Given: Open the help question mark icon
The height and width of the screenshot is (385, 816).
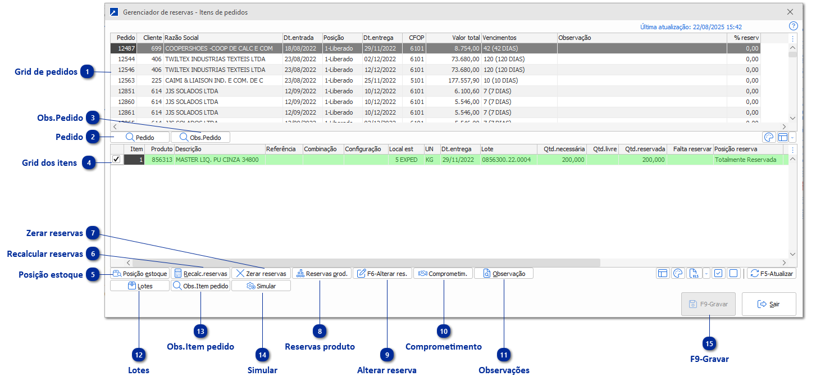Looking at the screenshot, I should [x=793, y=26].
